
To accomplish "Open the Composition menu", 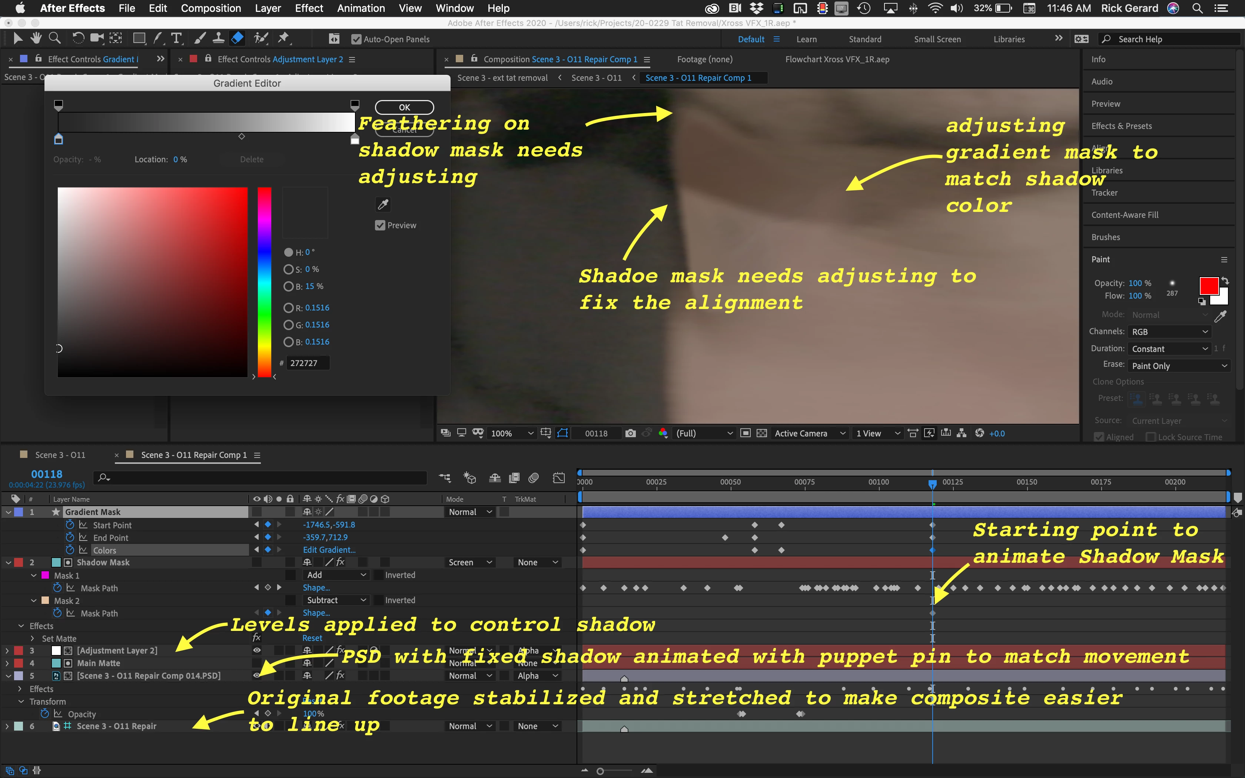I will (210, 8).
